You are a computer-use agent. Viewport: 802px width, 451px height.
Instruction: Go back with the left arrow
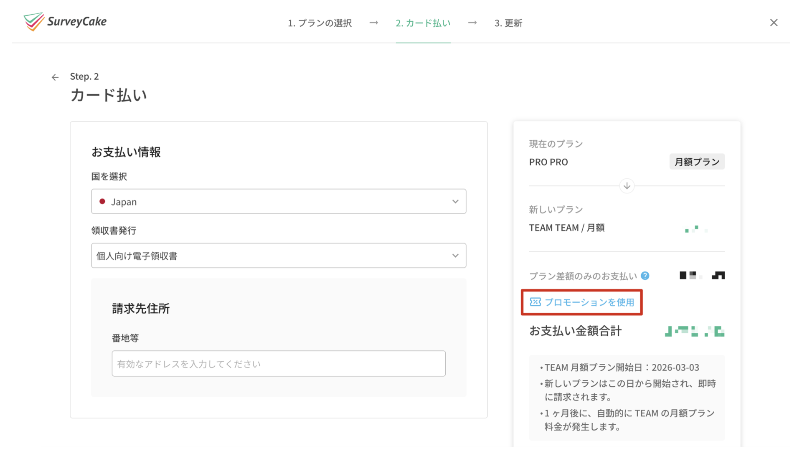55,77
